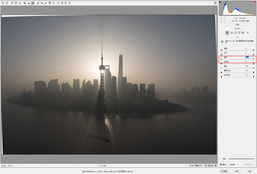Adjust the 旋转 (rotate) slider handle

tap(236, 59)
